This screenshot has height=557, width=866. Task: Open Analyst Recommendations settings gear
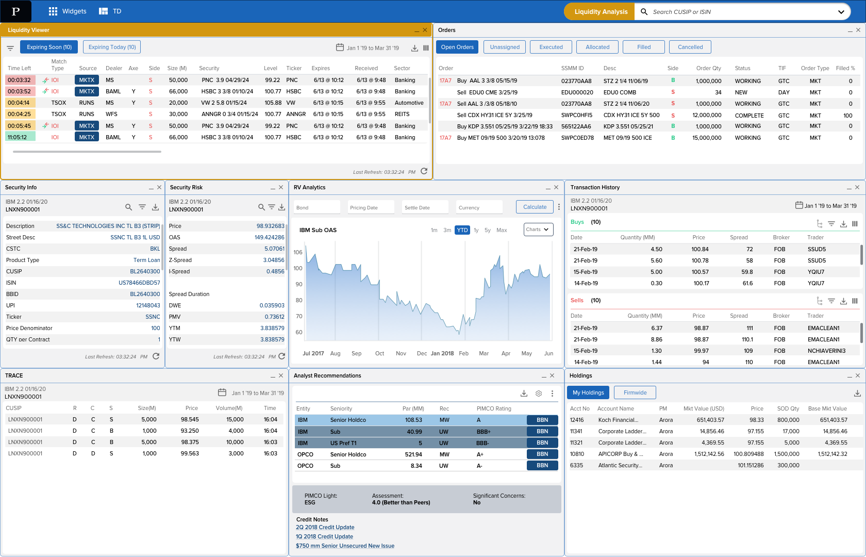[539, 394]
